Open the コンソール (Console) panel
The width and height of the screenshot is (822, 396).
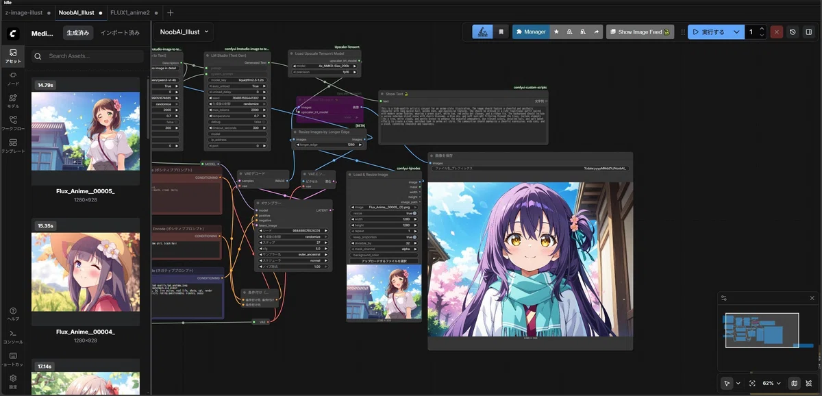click(x=13, y=336)
